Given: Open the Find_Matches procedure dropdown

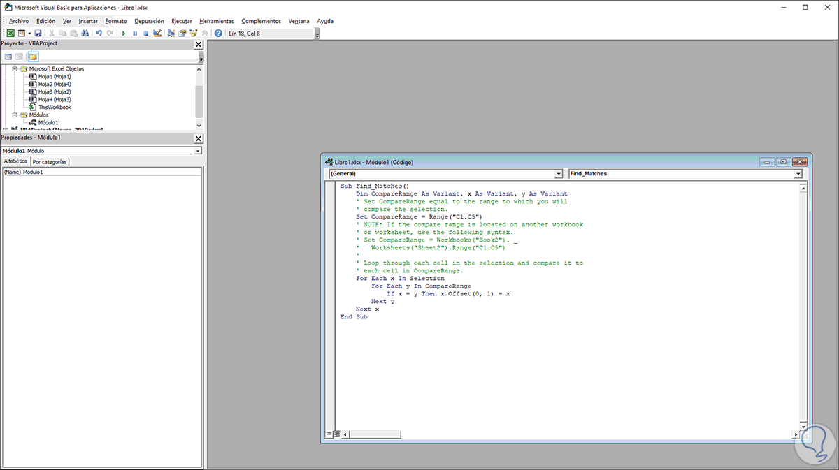Looking at the screenshot, I should point(798,174).
